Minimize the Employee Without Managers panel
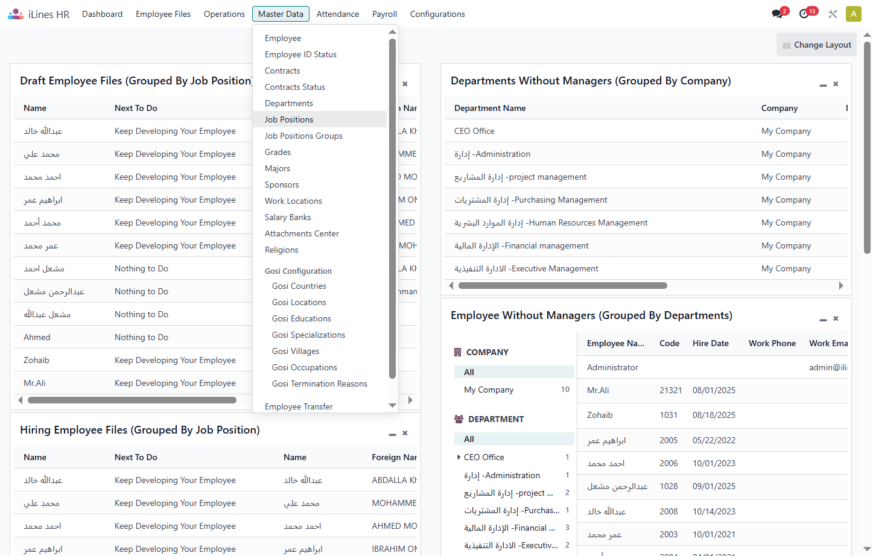 point(823,320)
